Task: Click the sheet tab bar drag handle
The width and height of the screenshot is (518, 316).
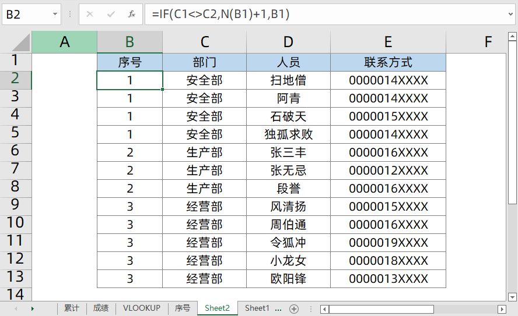Action: (x=311, y=309)
